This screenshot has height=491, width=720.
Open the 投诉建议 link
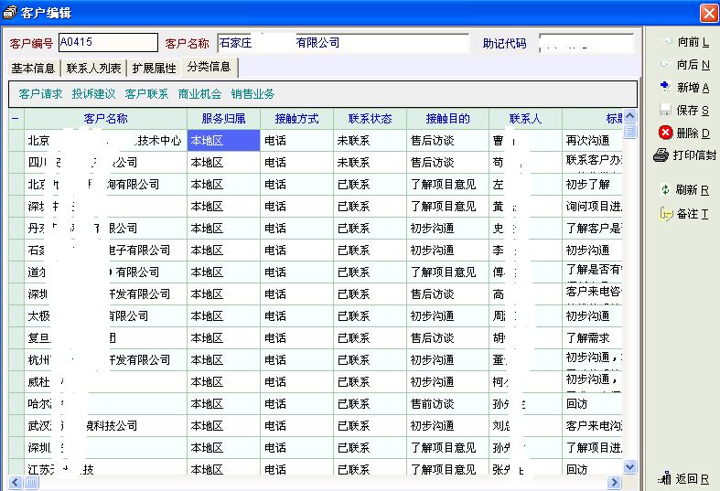(94, 93)
